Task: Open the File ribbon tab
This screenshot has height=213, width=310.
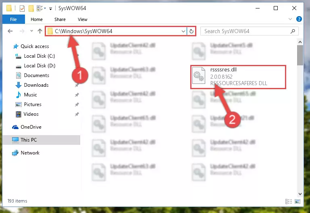Action: [x=13, y=19]
